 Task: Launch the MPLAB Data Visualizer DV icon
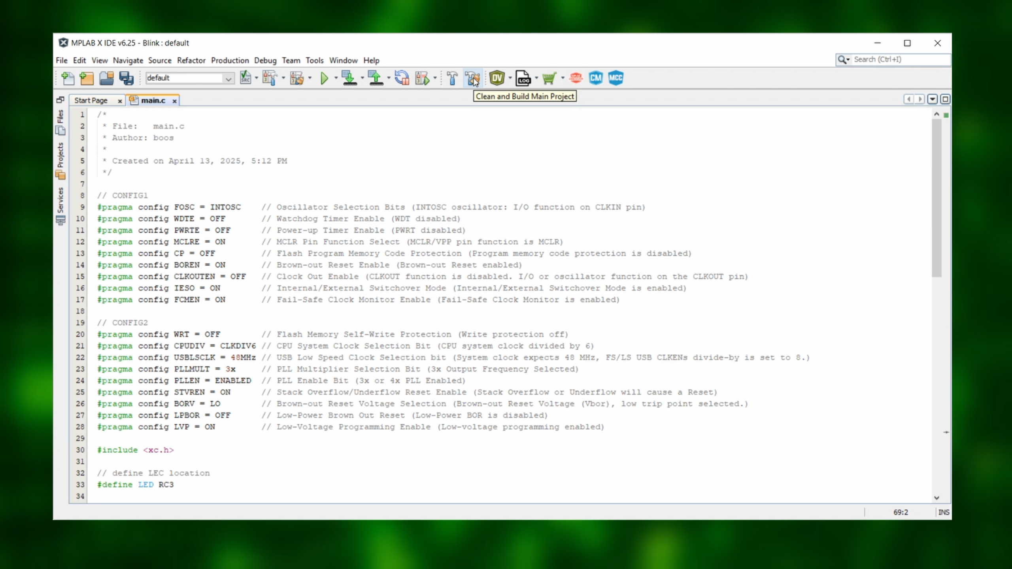pyautogui.click(x=497, y=78)
